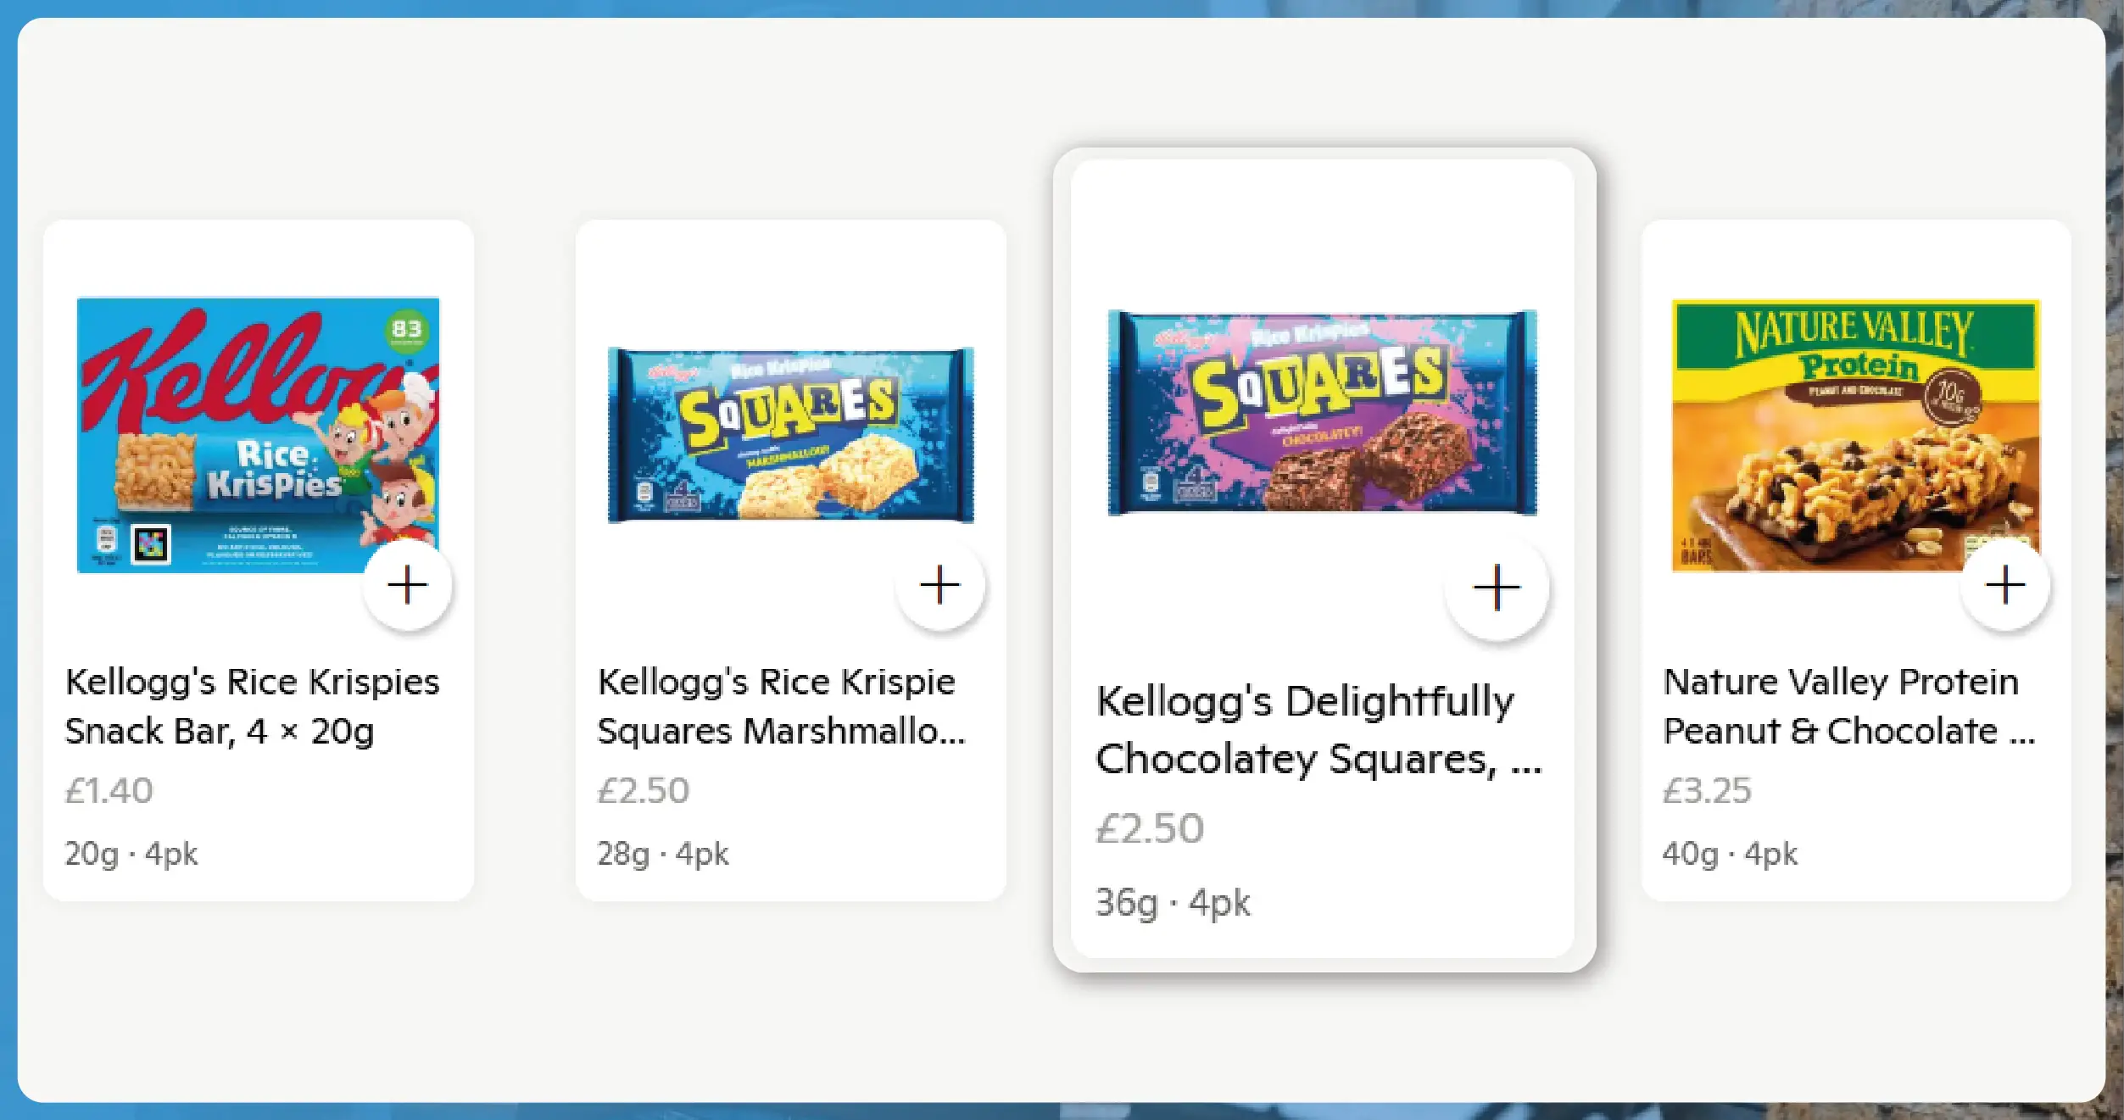Image resolution: width=2124 pixels, height=1120 pixels.
Task: Click Nature Valley Protein Peanut & Chocolate title
Action: [1848, 706]
